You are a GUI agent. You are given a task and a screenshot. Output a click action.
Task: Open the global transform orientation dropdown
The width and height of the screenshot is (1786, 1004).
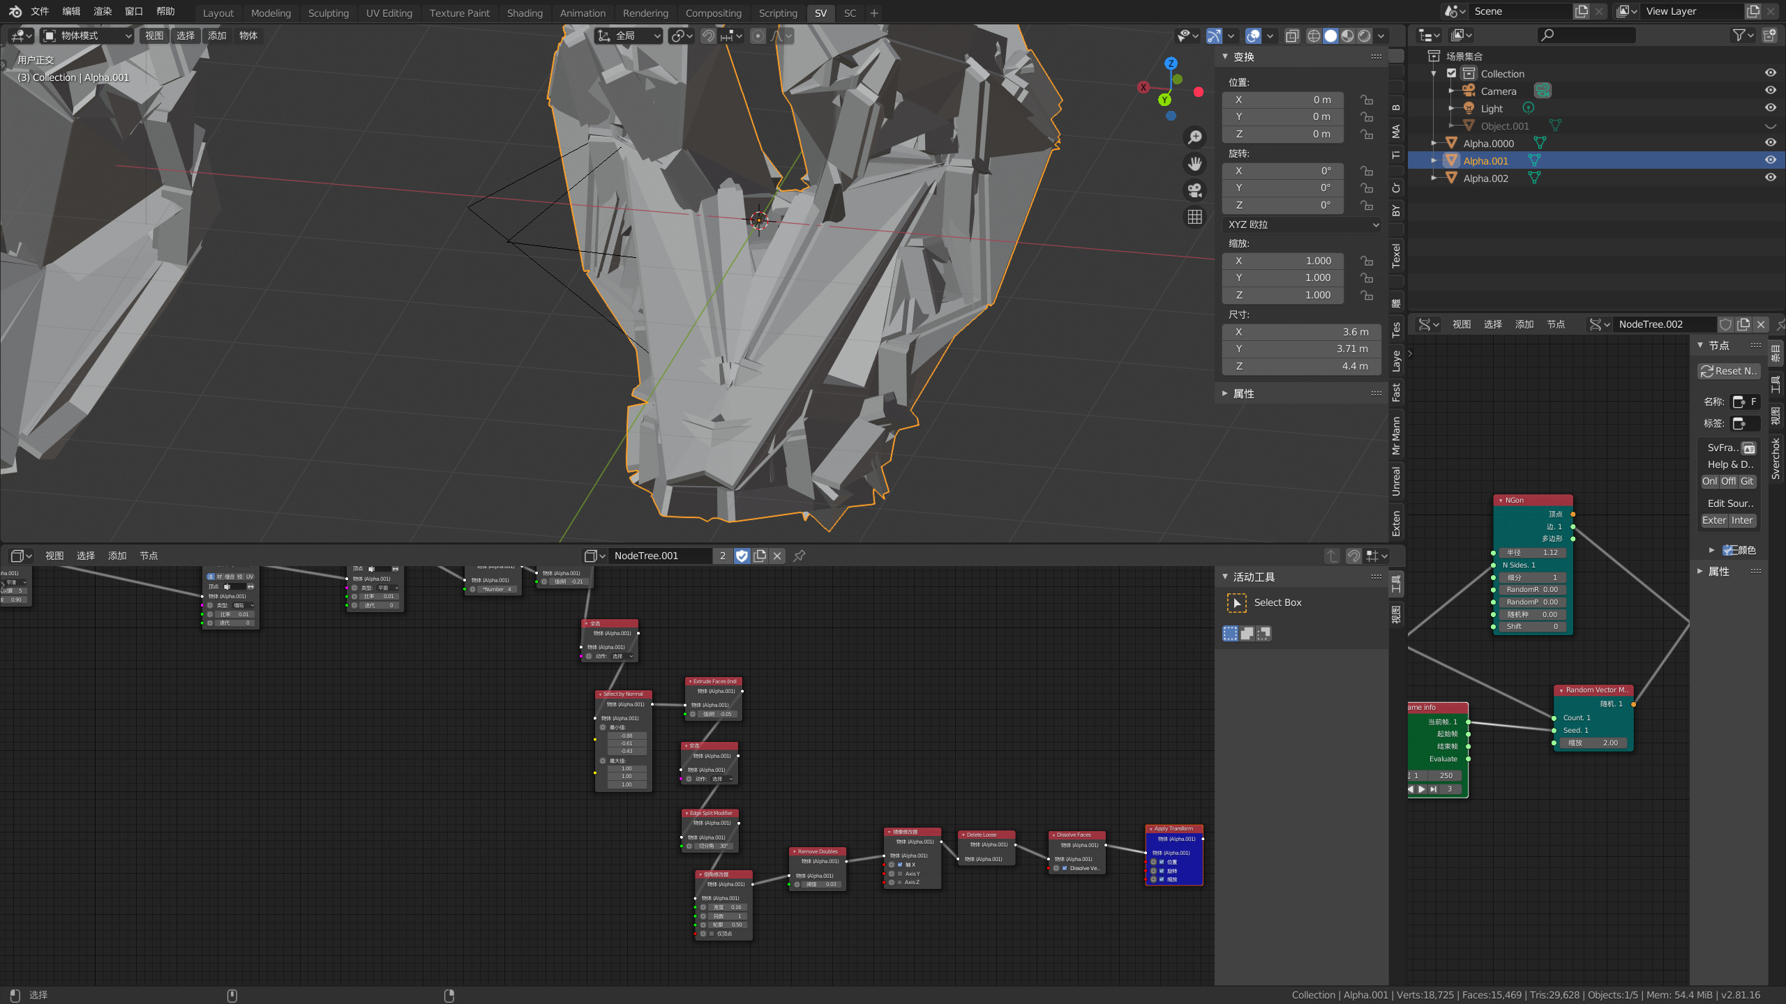tap(629, 36)
